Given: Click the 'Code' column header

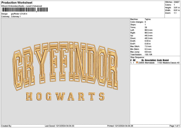Looking at the screenshot, I should [x=159, y=60].
